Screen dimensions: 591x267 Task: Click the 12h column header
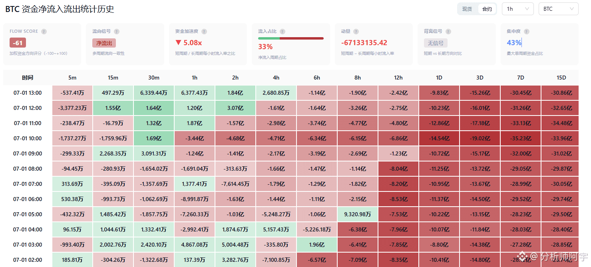[x=398, y=78]
